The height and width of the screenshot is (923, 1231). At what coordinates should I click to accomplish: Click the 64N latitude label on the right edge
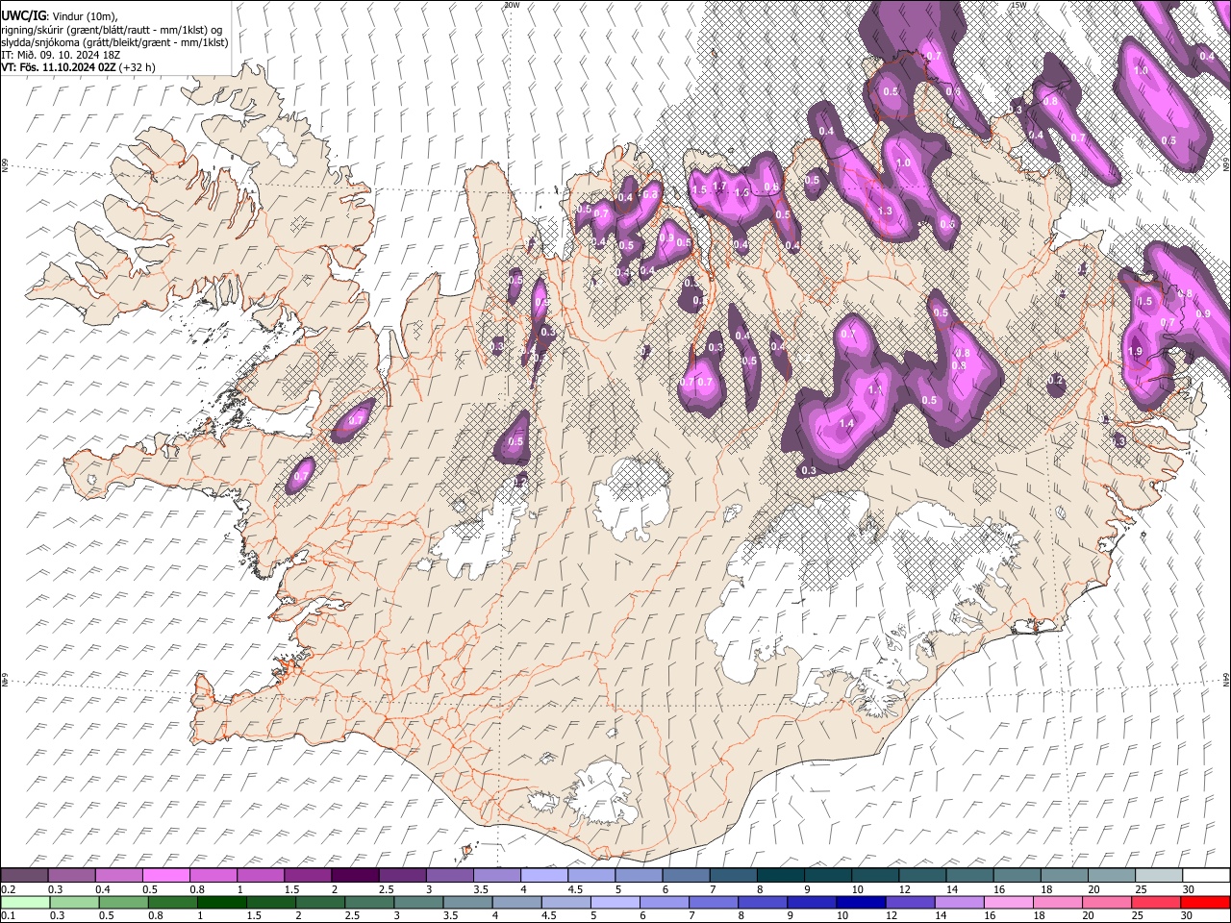(1226, 679)
